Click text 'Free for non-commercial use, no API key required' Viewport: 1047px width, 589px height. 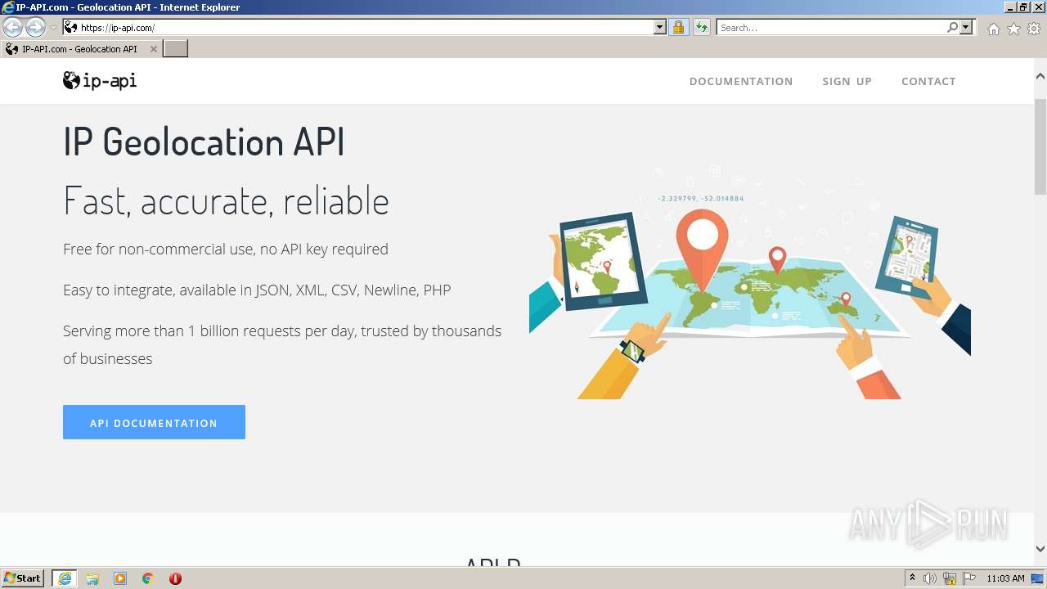(x=226, y=250)
